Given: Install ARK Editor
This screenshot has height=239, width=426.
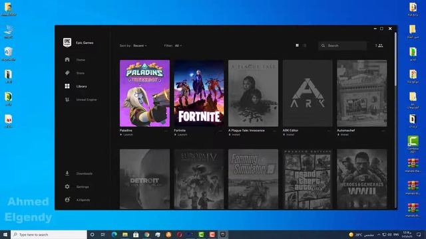Looking at the screenshot, I should pos(289,134).
